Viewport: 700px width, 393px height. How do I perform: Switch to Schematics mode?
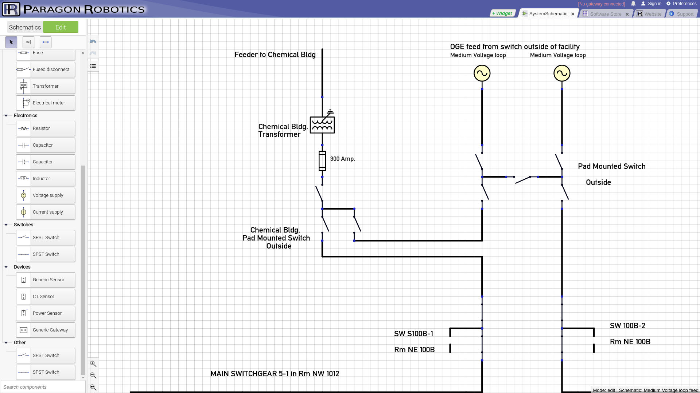pyautogui.click(x=25, y=27)
